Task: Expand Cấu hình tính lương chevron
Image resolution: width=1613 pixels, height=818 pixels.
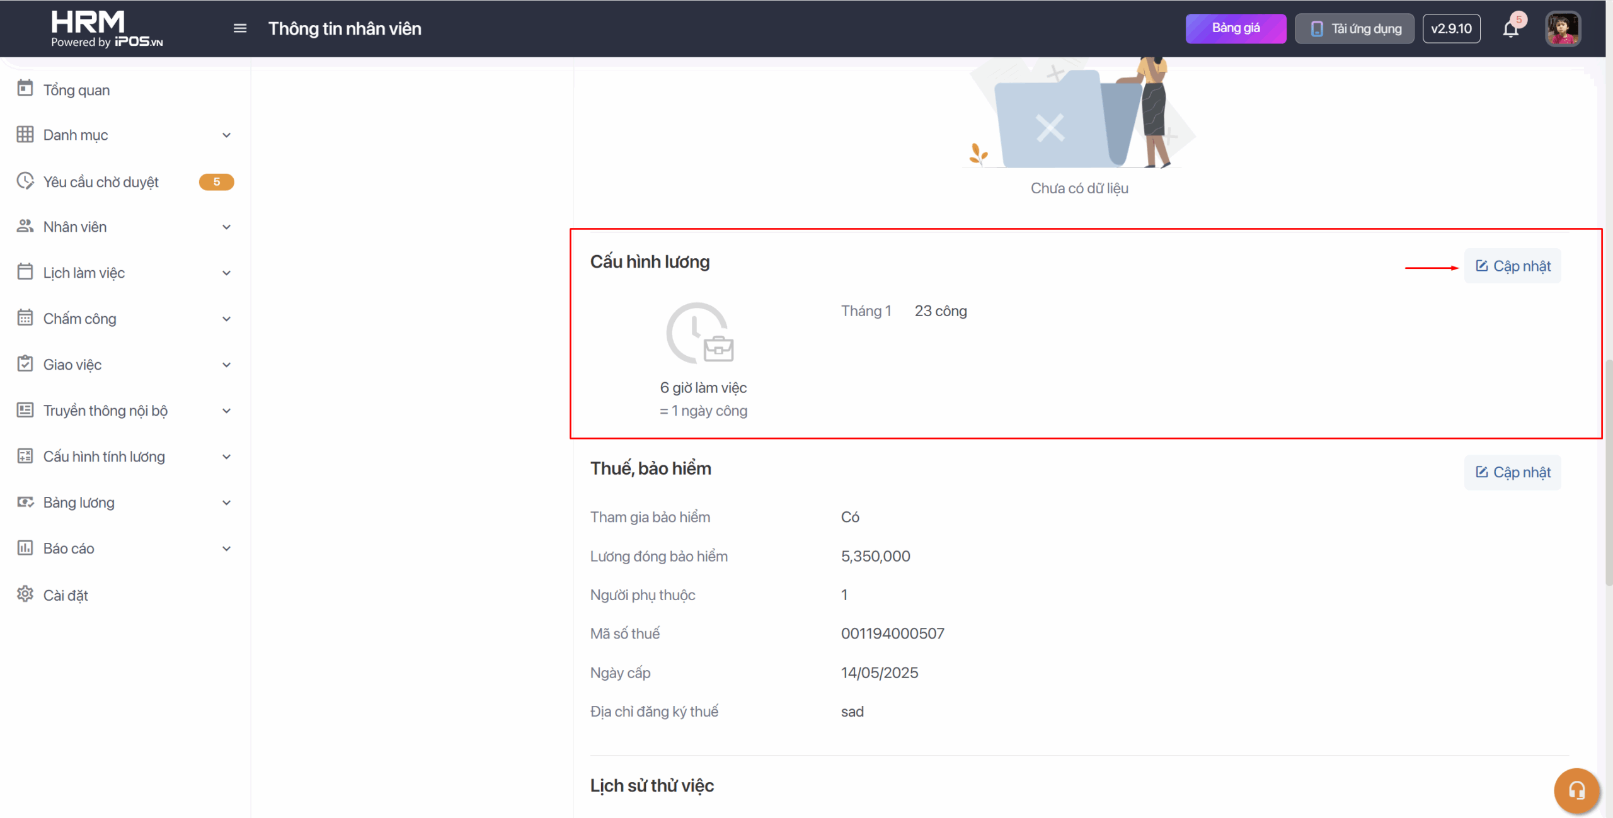Action: tap(226, 457)
